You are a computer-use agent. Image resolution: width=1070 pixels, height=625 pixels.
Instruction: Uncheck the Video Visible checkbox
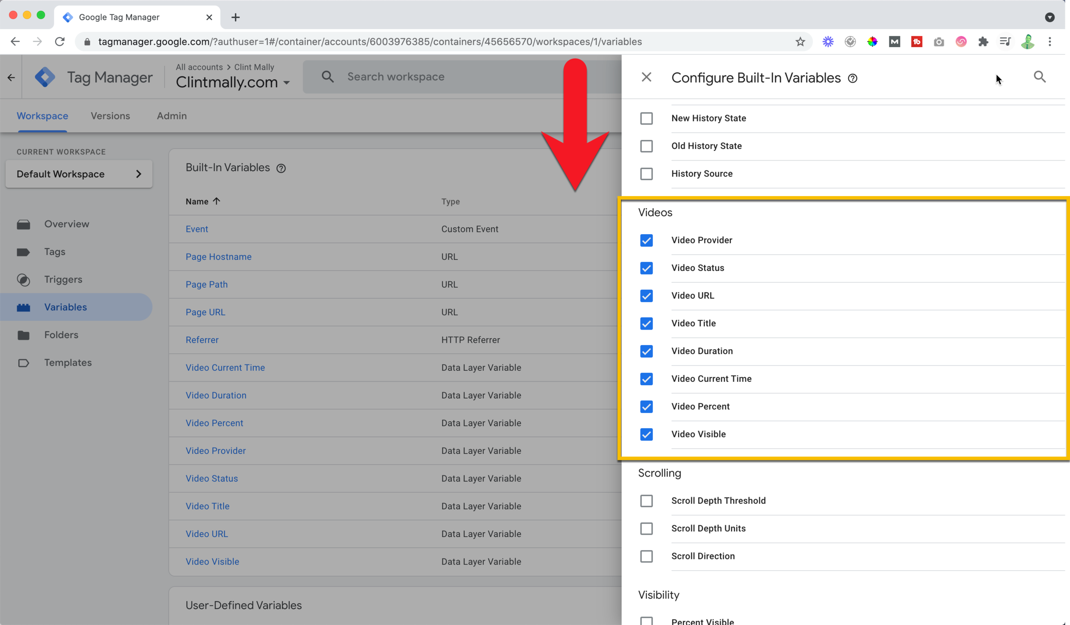pos(646,434)
